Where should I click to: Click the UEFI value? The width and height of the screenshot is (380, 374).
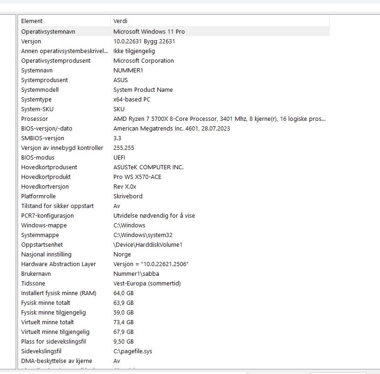(119, 158)
